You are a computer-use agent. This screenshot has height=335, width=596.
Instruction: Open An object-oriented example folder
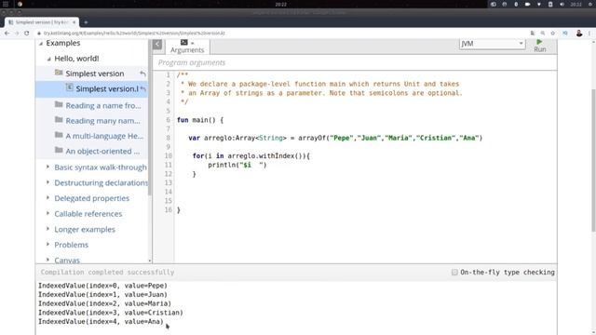click(x=102, y=151)
